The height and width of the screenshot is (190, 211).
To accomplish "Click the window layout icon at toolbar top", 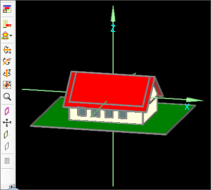I will point(7,9).
